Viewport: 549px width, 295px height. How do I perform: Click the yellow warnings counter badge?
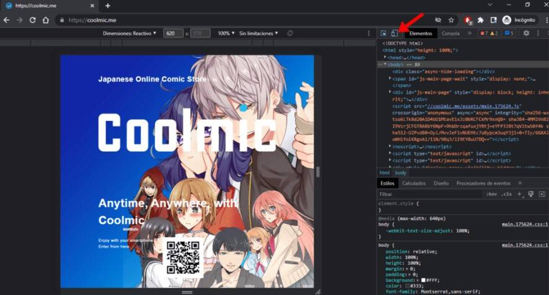coord(494,33)
